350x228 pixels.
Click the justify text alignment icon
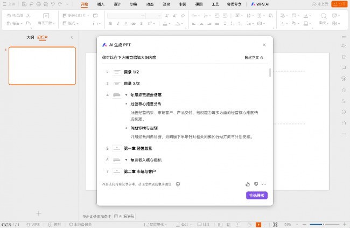click(x=217, y=24)
